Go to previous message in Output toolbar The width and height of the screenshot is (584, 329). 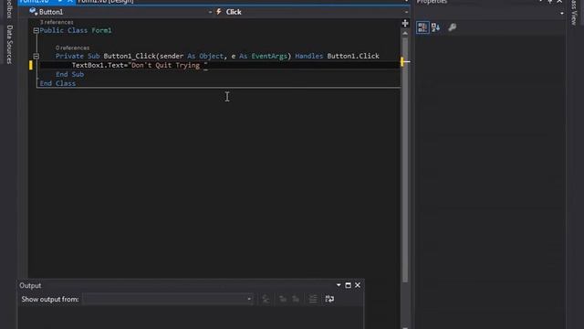coord(283,299)
